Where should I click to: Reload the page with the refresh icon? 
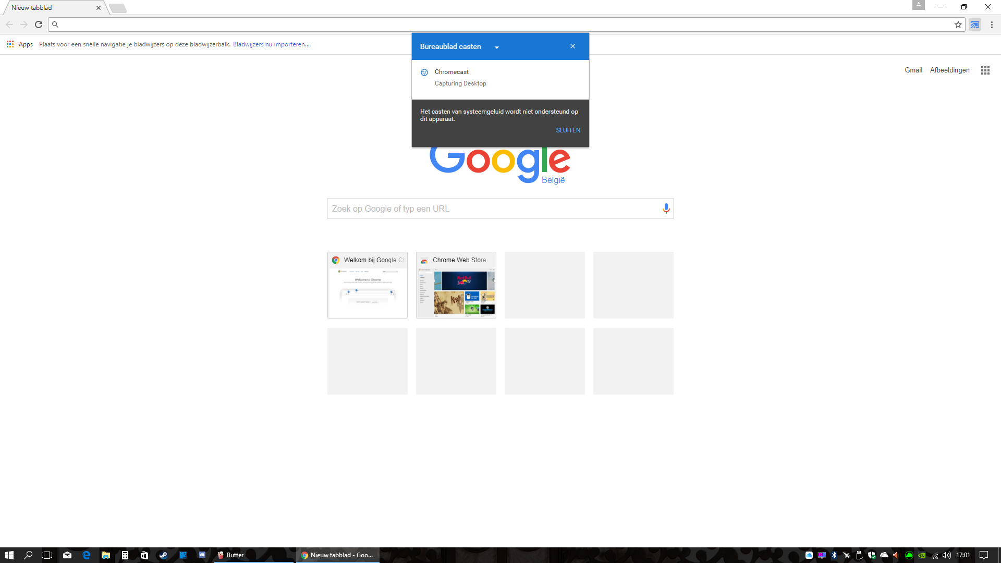coord(39,25)
